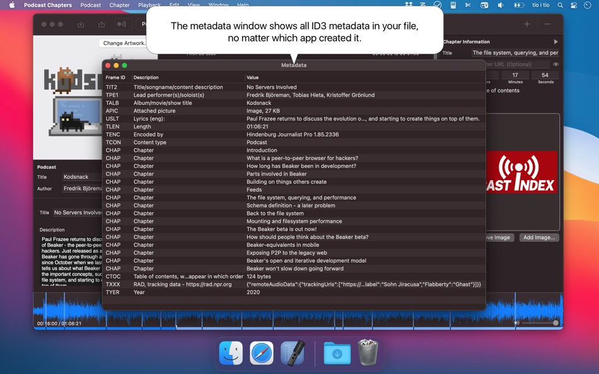Viewport: 599px width, 374px height.
Task: Select chapter 'Parts involved in Beaker'
Action: click(x=294, y=174)
